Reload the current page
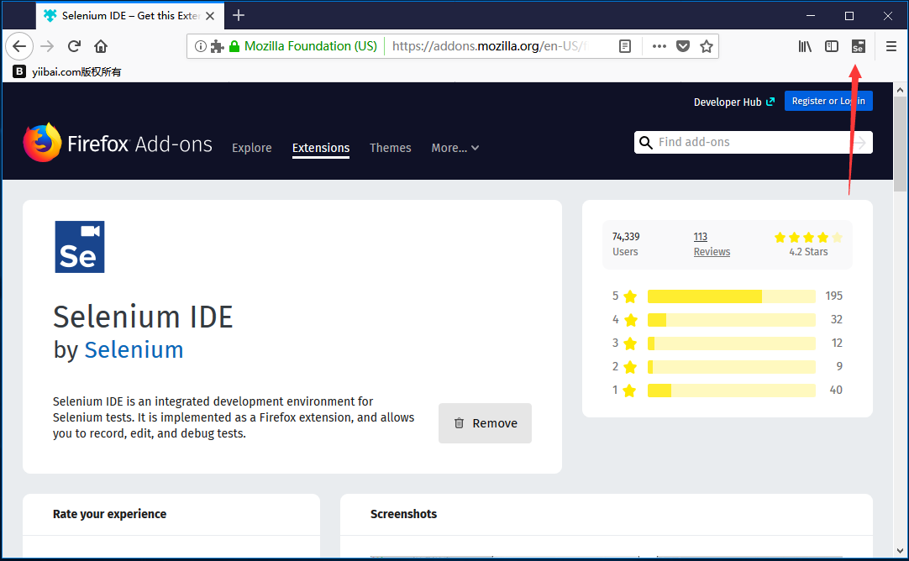Screen dimensions: 909x561 click(74, 47)
